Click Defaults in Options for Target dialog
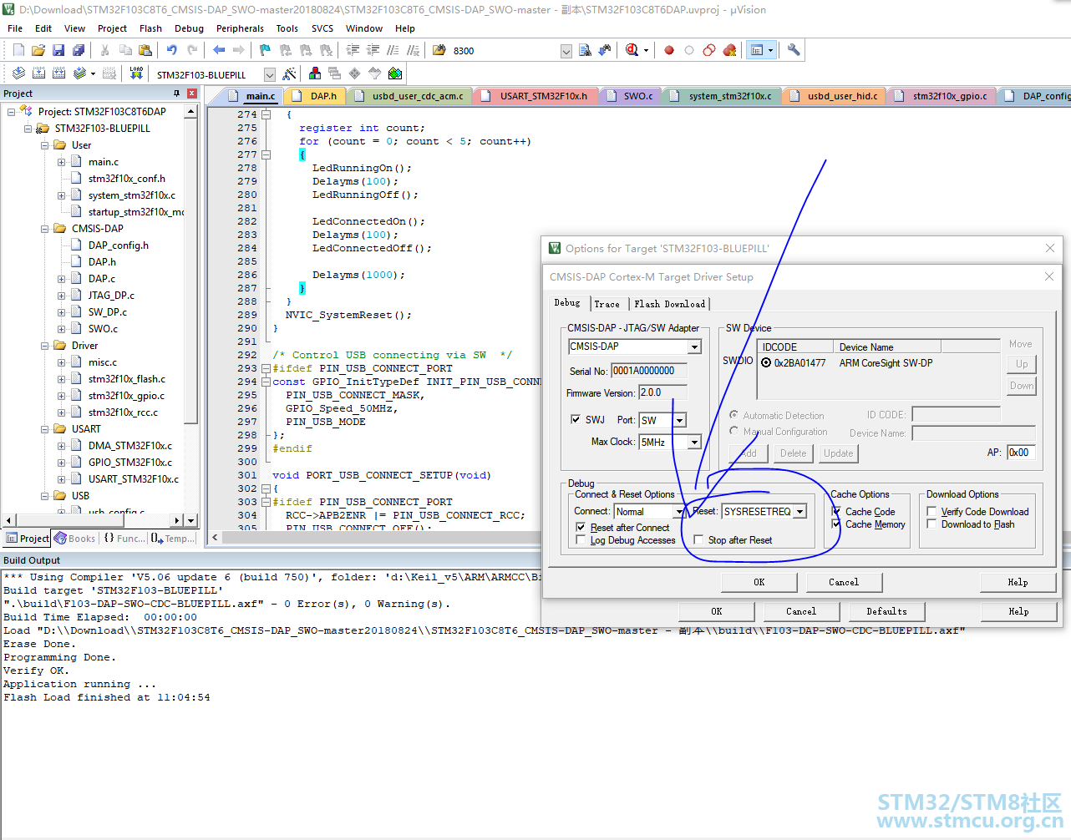This screenshot has width=1071, height=840. tap(886, 611)
